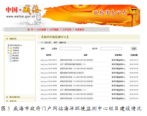Open the 公开指南 menu item
This screenshot has height=116, width=147.
pos(41,30)
